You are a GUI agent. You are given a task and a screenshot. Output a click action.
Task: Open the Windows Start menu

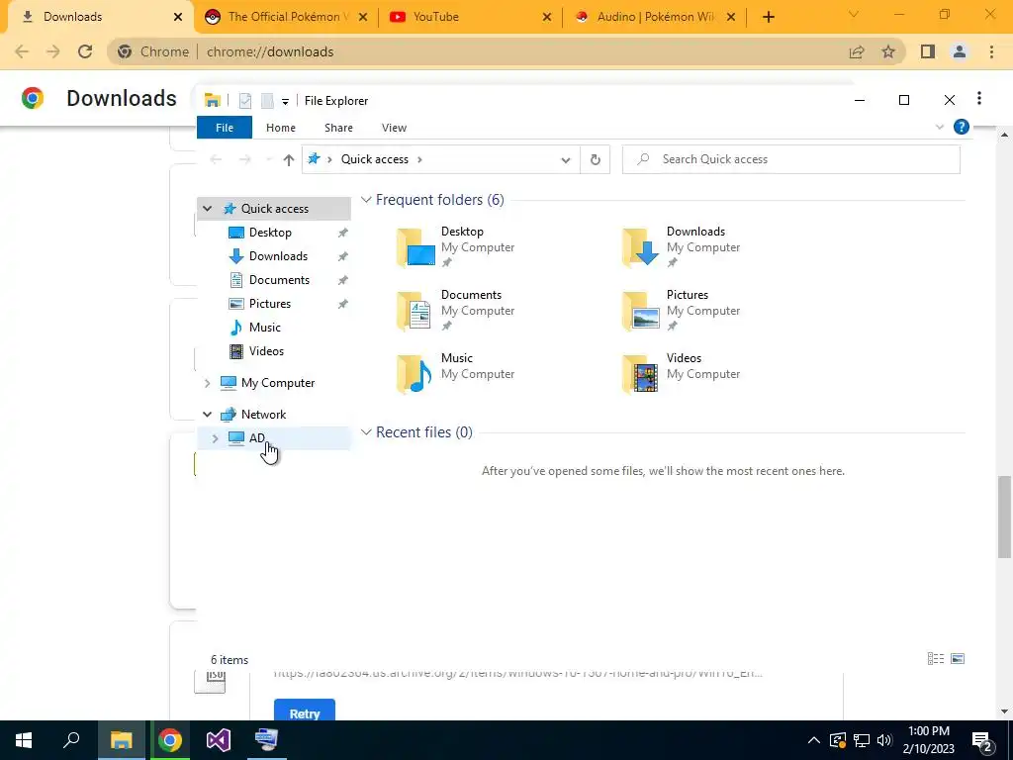pos(24,740)
